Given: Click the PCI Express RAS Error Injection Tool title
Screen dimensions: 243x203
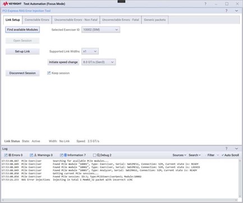Looking at the screenshot, I should pyautogui.click(x=26, y=11).
